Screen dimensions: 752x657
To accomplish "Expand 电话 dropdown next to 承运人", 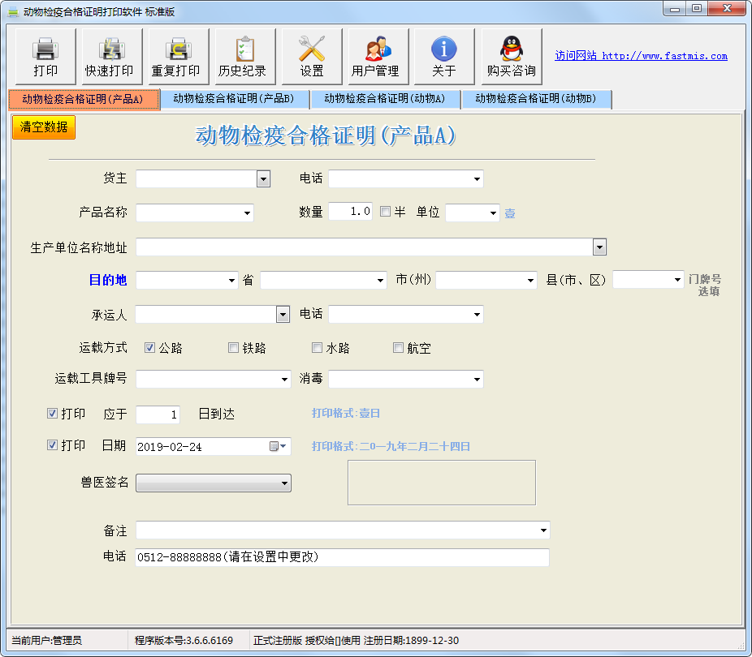I will pyautogui.click(x=477, y=315).
